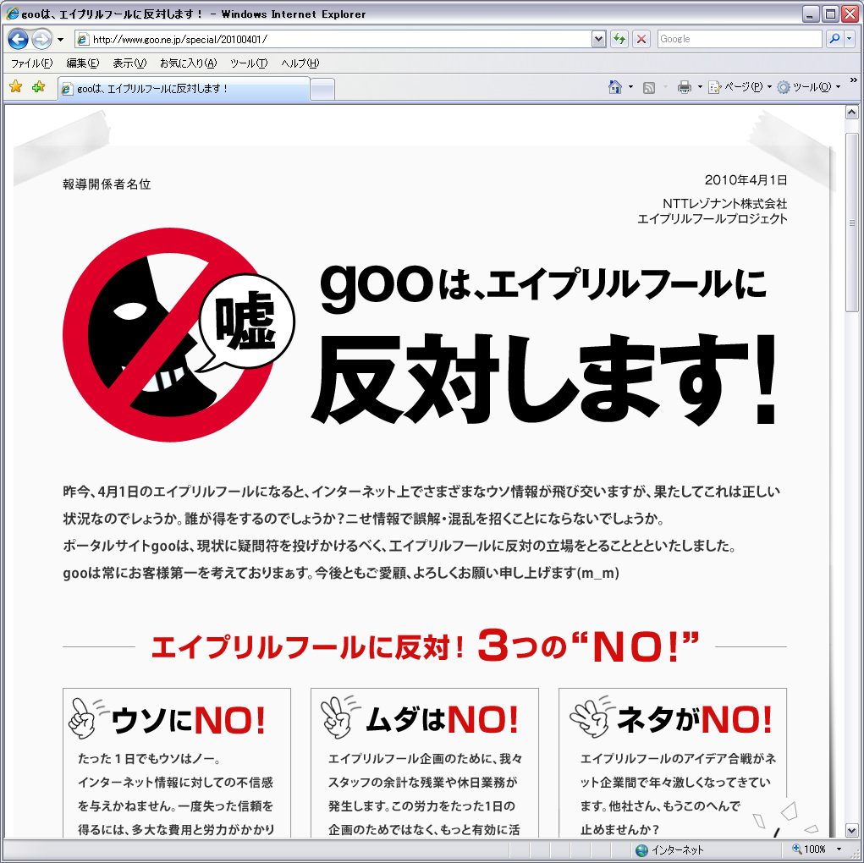The width and height of the screenshot is (864, 863).
Task: Open the ページ(P) command bar menu
Action: pos(740,87)
